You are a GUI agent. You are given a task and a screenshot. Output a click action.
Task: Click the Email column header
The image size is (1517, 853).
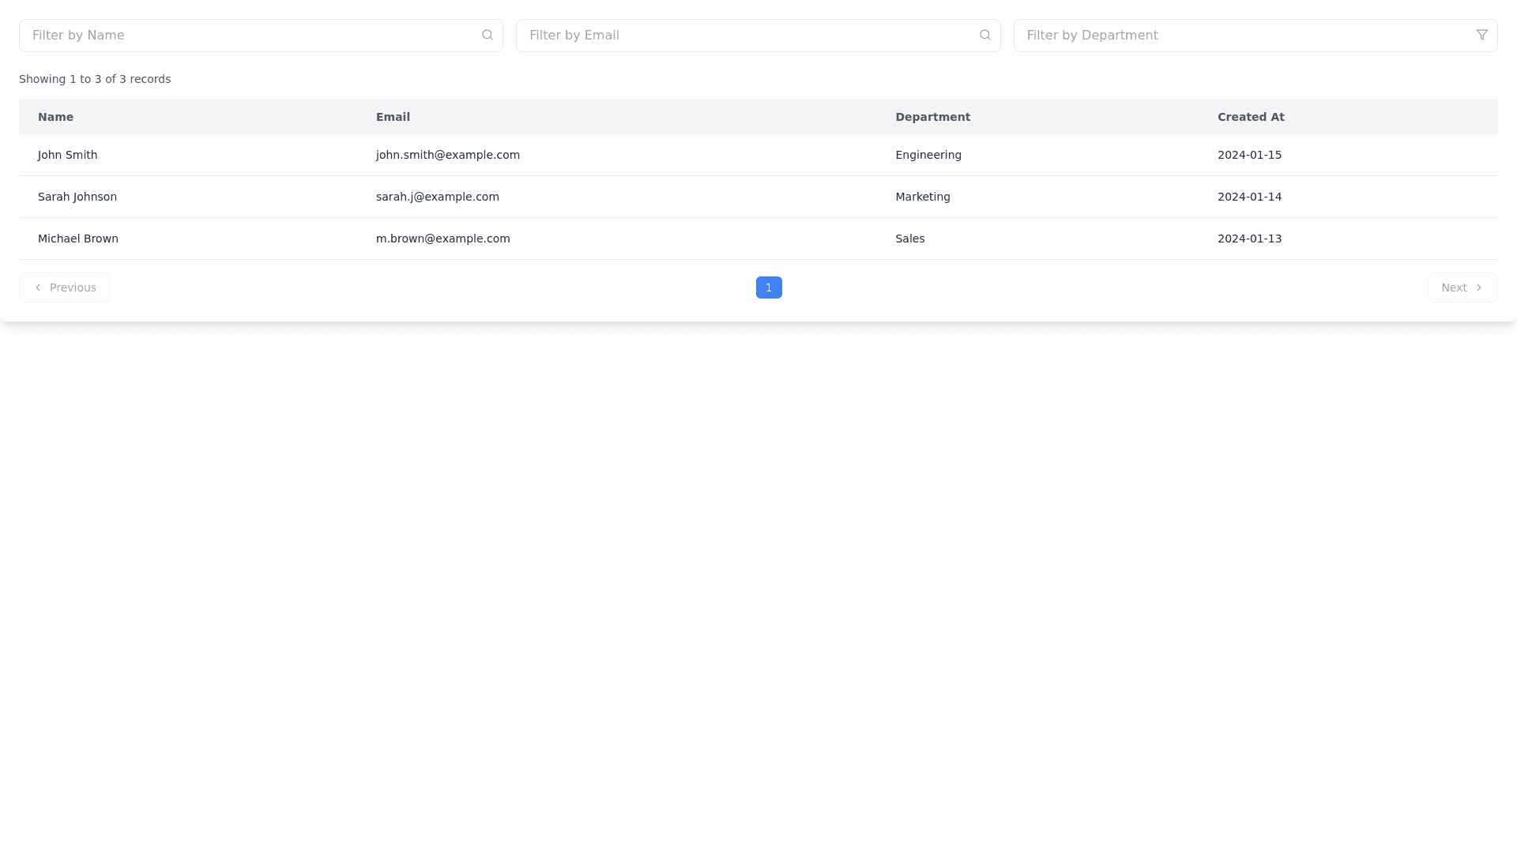[393, 117]
